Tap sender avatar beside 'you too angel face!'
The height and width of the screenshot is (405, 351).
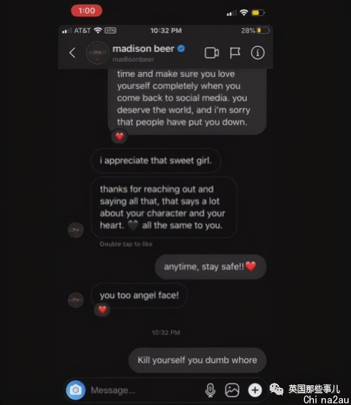[76, 300]
